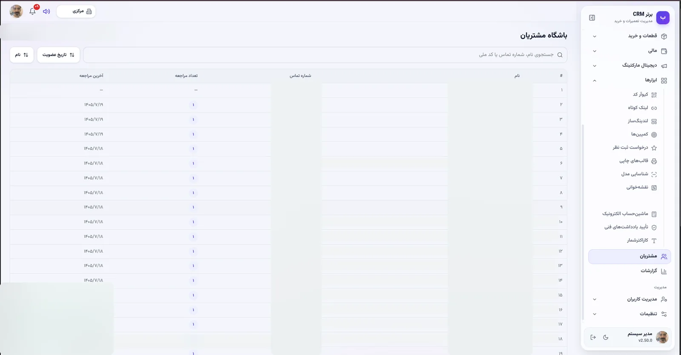Open کیوآر کد tool
This screenshot has width=681, height=355.
pyautogui.click(x=640, y=95)
